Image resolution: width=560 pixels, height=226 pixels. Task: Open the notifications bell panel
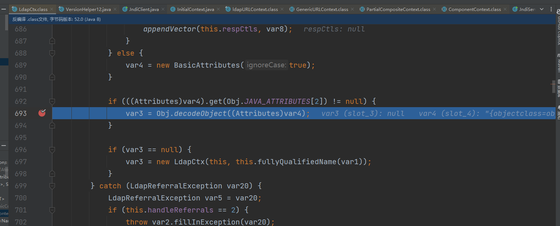point(558,111)
